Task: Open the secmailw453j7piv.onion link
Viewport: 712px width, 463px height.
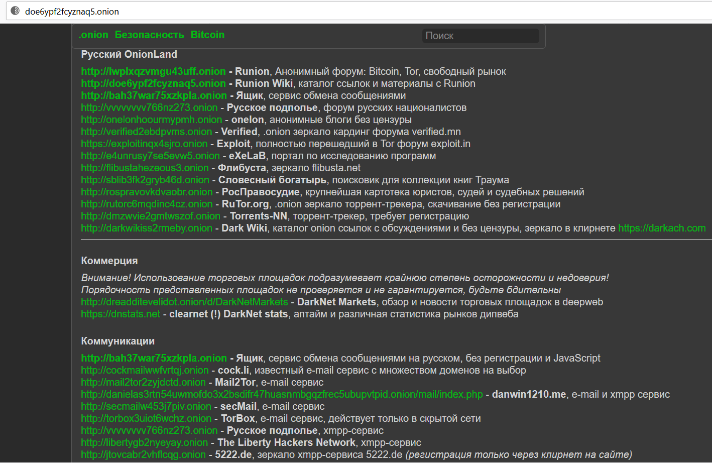Action: [x=146, y=406]
